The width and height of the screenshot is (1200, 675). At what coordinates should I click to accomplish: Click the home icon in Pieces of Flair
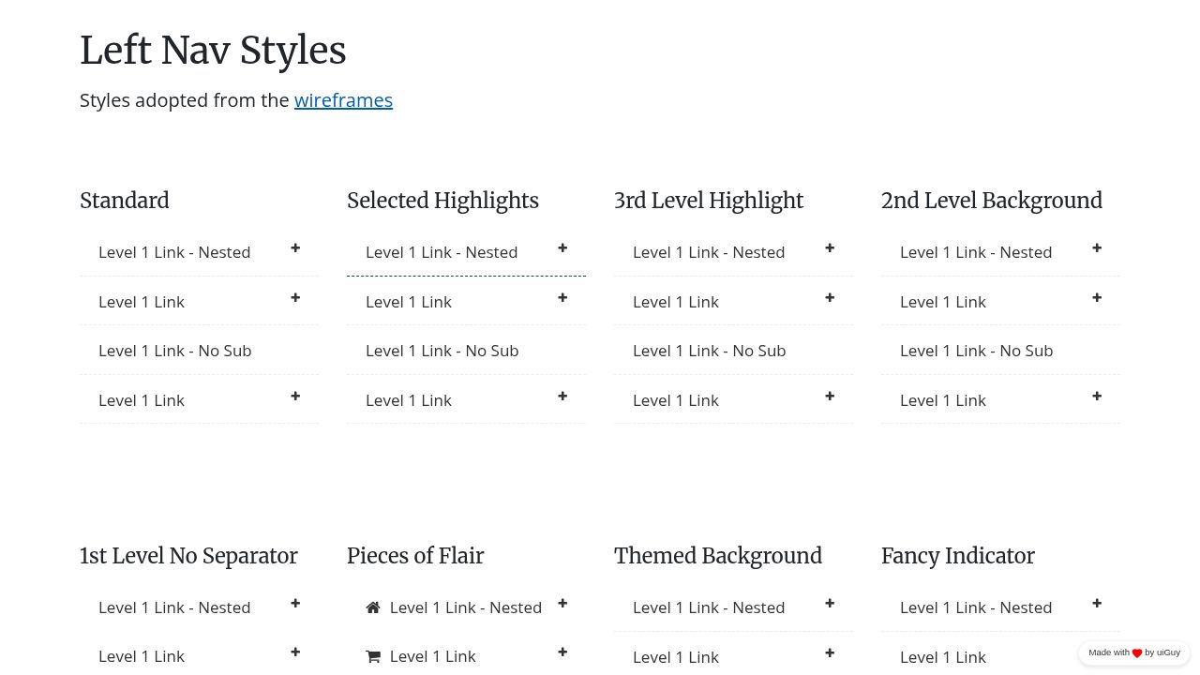point(373,607)
